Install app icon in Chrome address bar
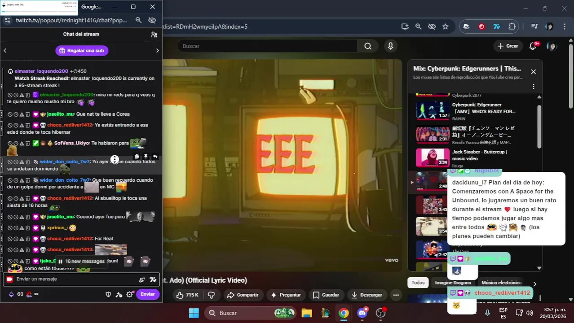The width and height of the screenshot is (574, 323). coord(405,26)
